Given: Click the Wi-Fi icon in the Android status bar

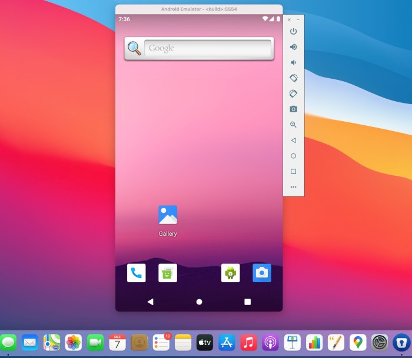Looking at the screenshot, I should pos(265,19).
